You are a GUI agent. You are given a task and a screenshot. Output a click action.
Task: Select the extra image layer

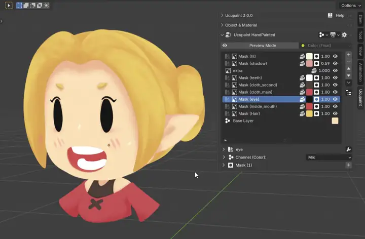[x=281, y=71]
